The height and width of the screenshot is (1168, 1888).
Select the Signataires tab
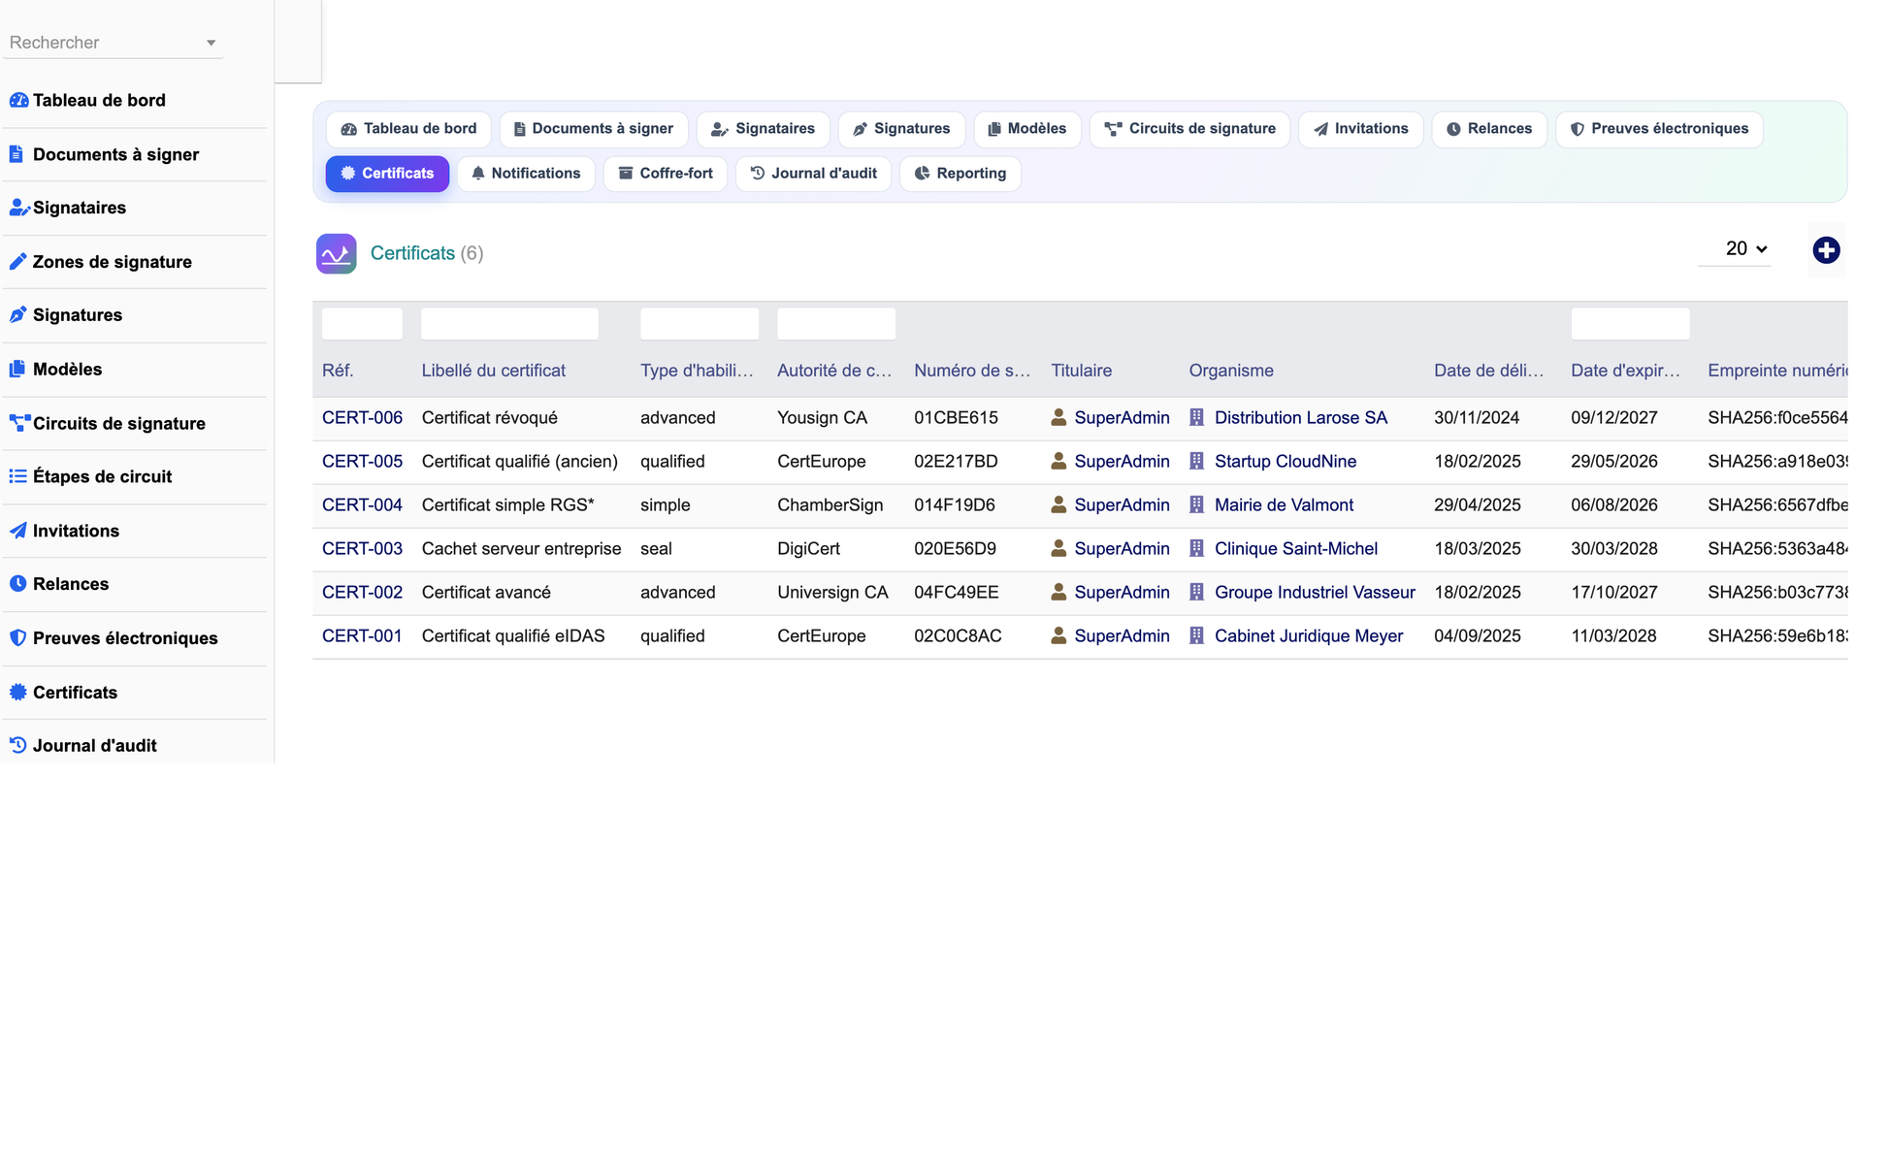click(763, 129)
